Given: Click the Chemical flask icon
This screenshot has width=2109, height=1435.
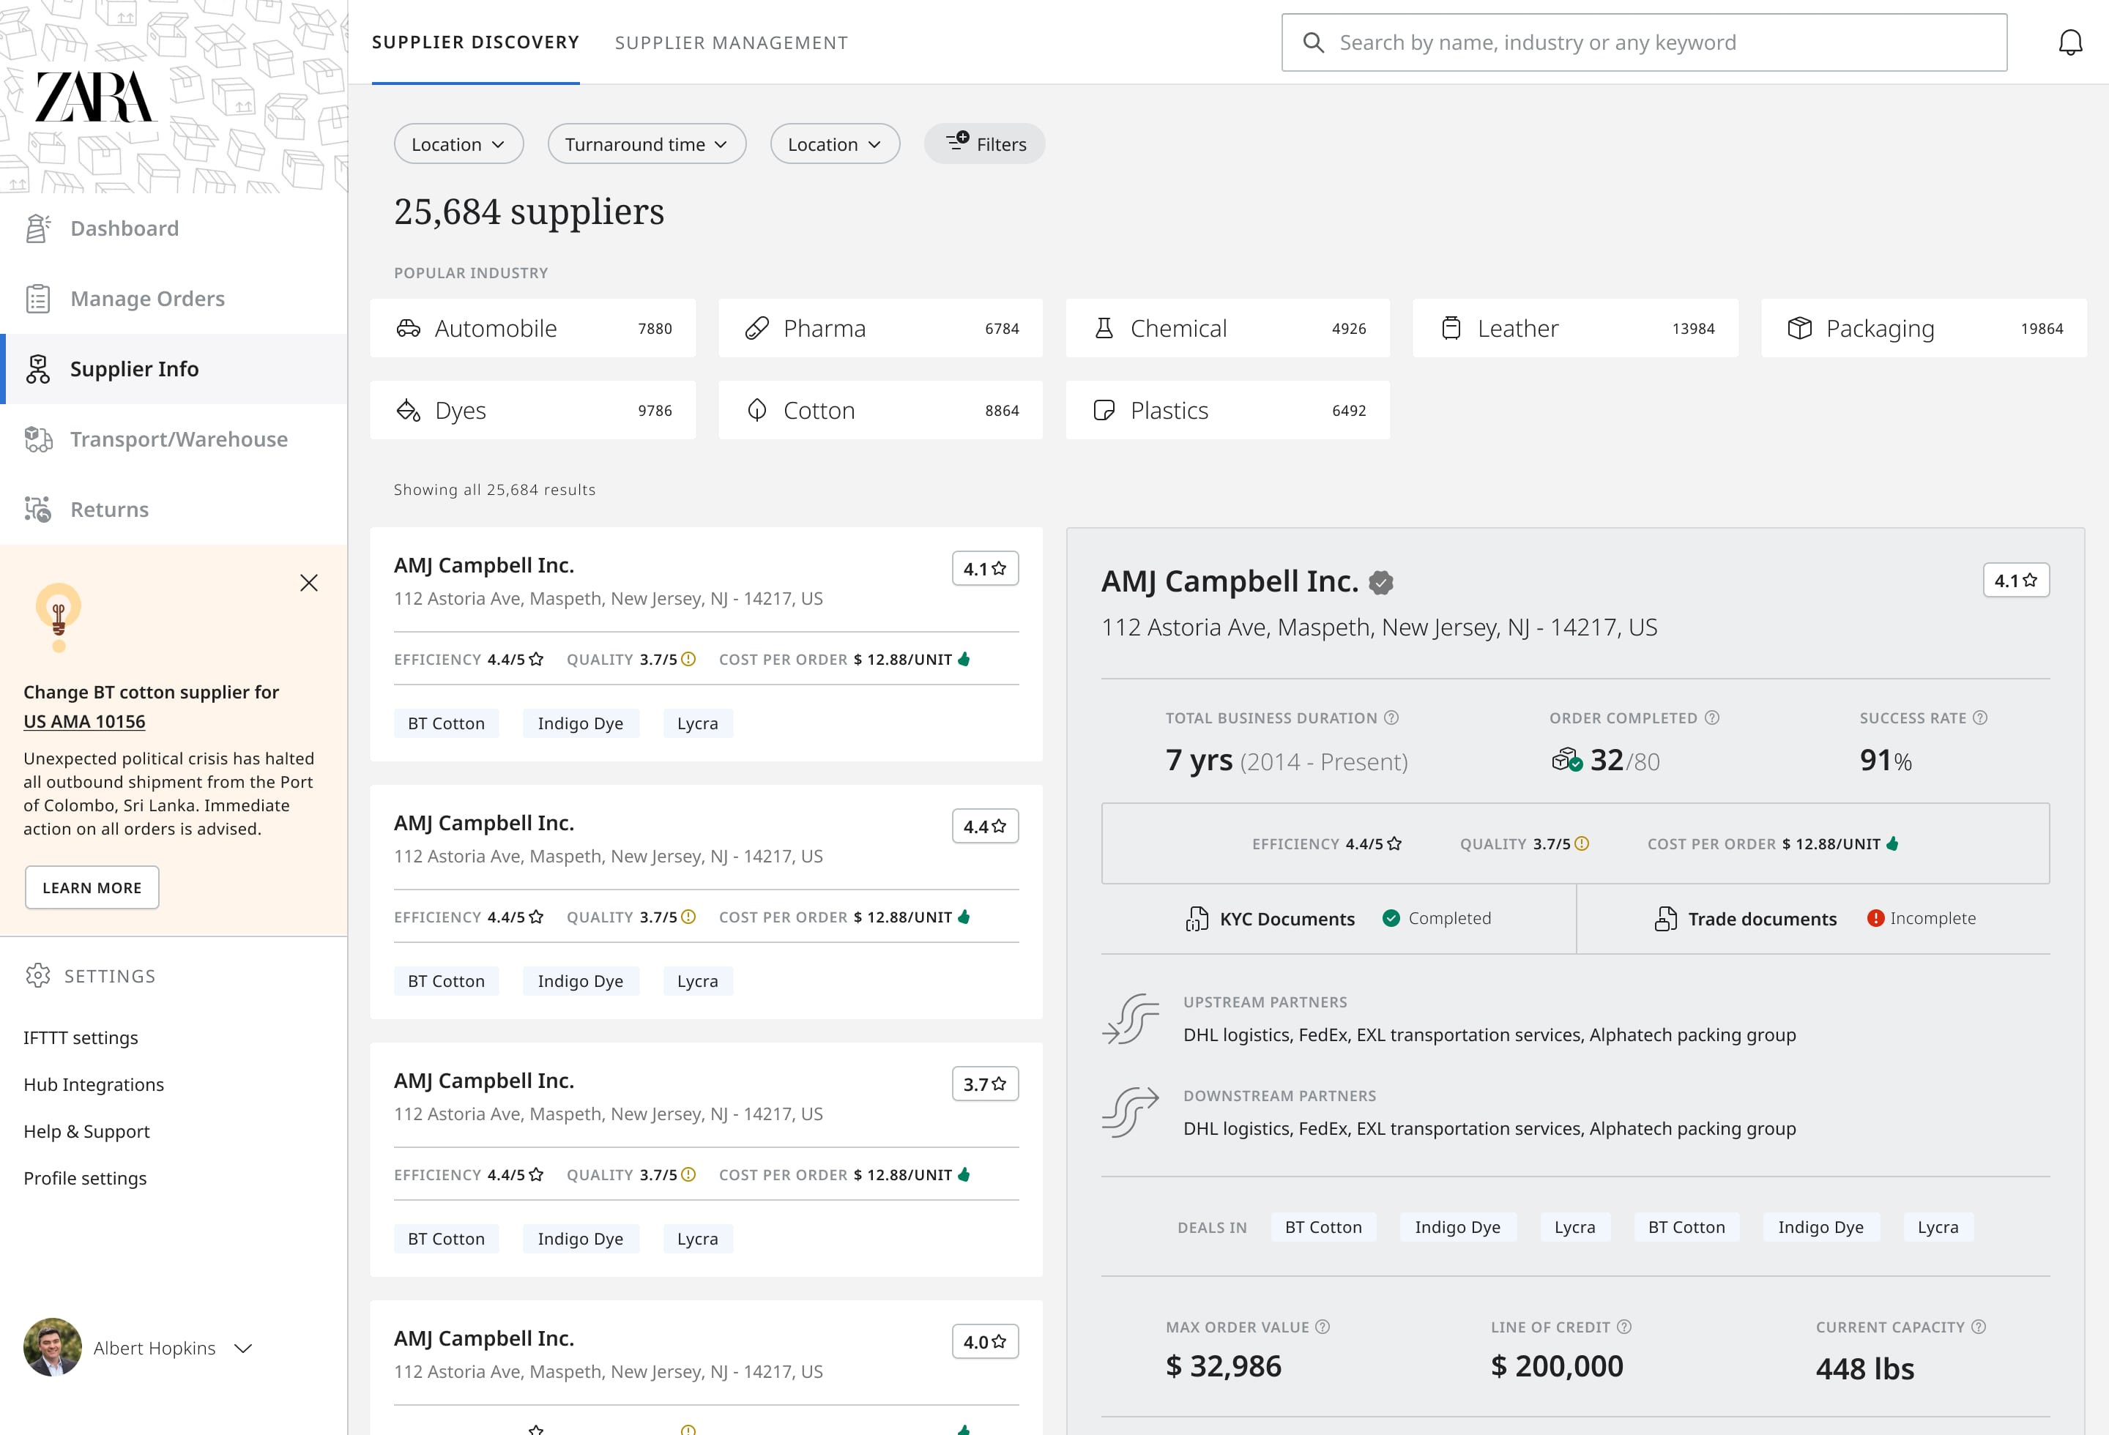Looking at the screenshot, I should coord(1104,328).
